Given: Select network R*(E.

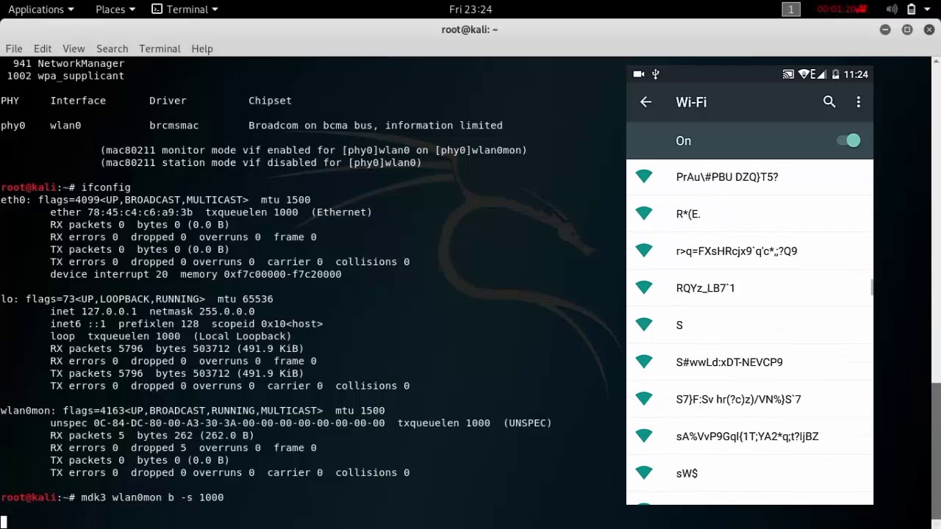Looking at the screenshot, I should coord(750,214).
